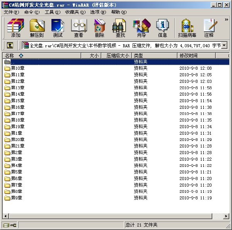Open the 帮助(H) menu
This screenshot has height=230, width=232.
(119, 12)
